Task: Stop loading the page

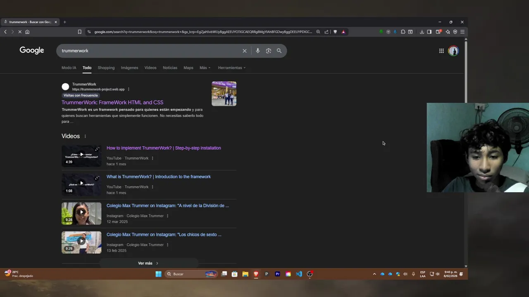Action: coord(20,32)
